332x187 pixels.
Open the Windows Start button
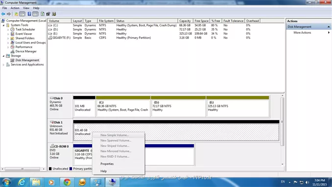(6, 182)
